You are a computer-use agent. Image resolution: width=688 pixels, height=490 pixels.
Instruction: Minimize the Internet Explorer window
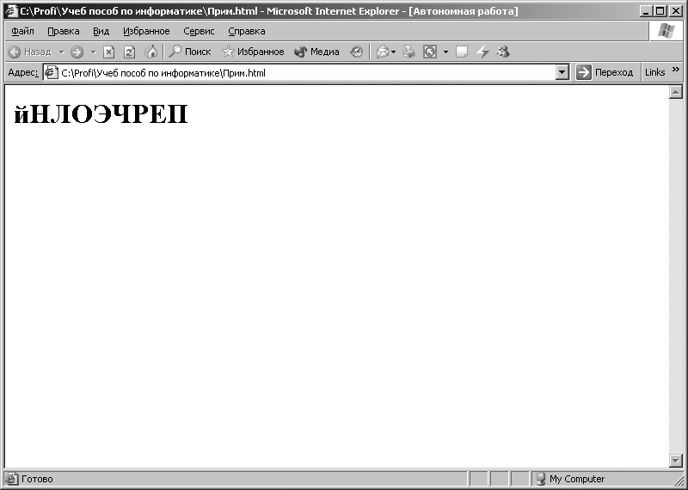(x=646, y=11)
